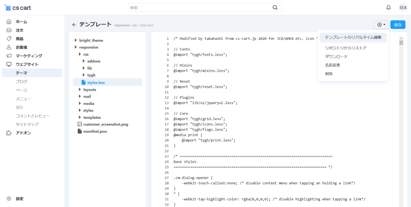Click the manifest.json file icon
The image size is (411, 207).
[x=80, y=132]
